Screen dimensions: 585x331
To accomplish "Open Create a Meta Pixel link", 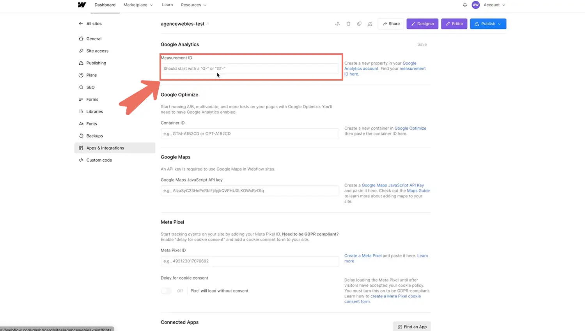I will 363,256.
